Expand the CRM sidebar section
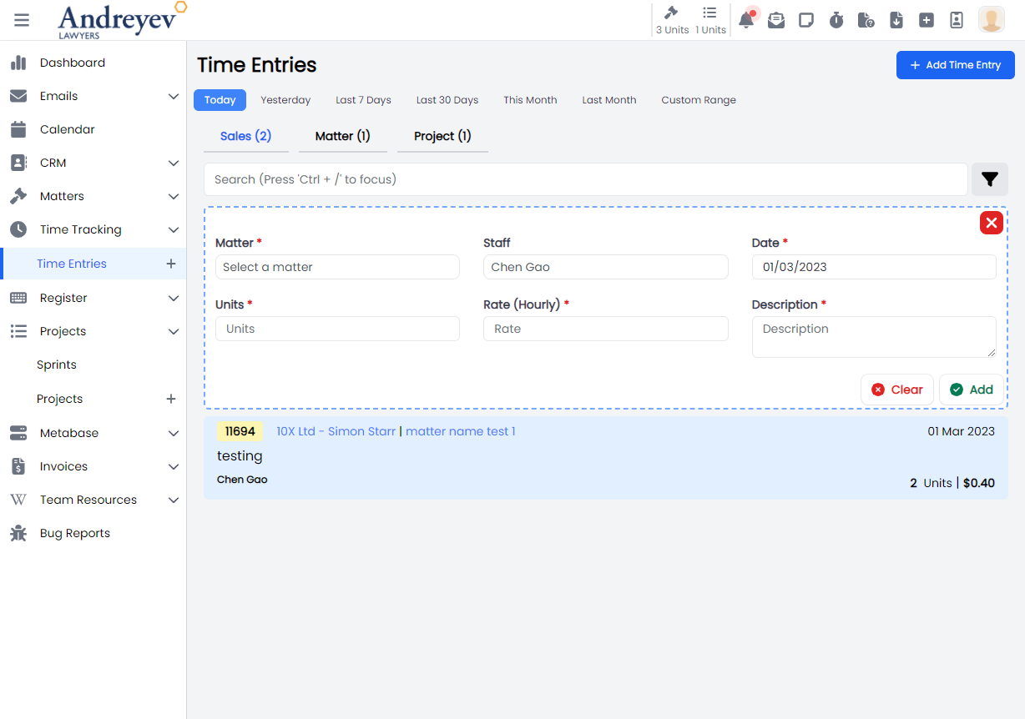The width and height of the screenshot is (1025, 719). 174,163
